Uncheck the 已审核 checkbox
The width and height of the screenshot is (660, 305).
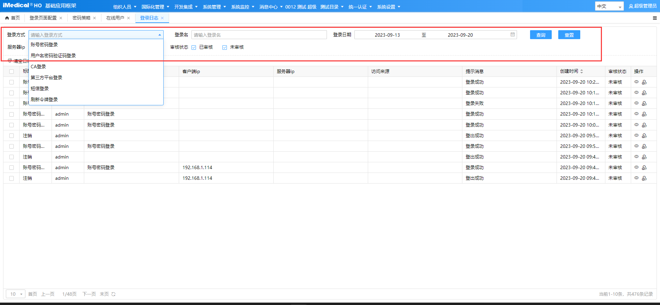[194, 47]
